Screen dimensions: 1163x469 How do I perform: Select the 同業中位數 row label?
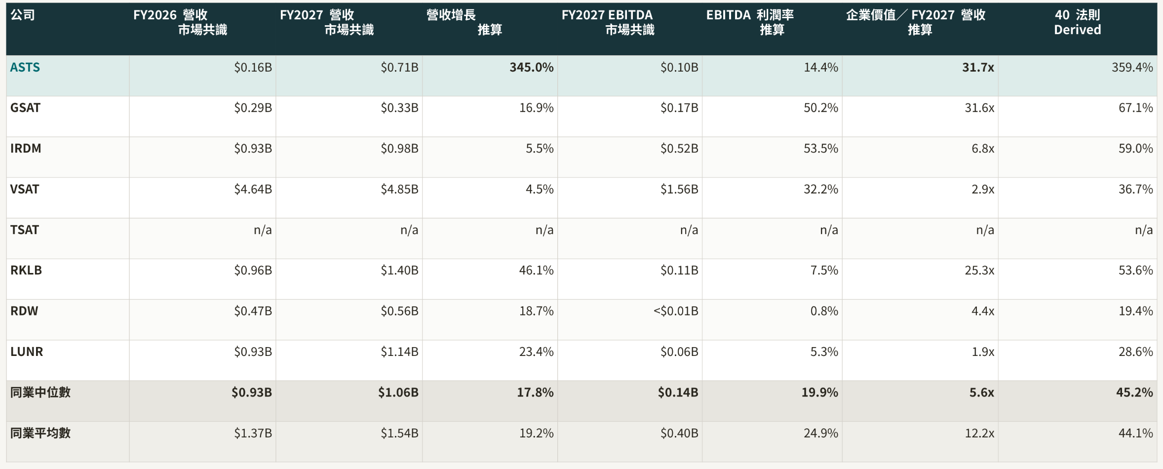[x=40, y=392]
